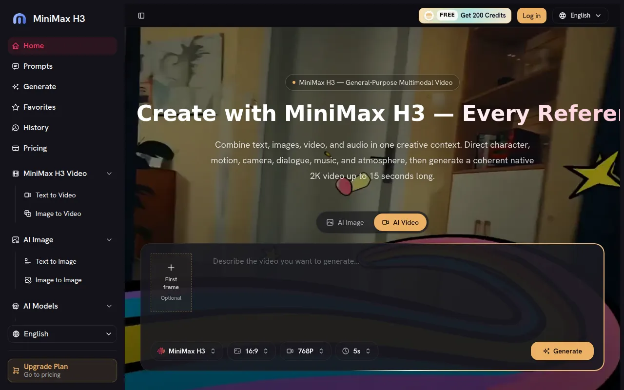The width and height of the screenshot is (624, 390).
Task: Open the Prompts page
Action: point(62,66)
